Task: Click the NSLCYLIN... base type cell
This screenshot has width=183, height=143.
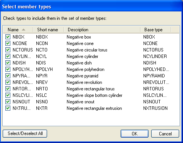Action: point(155,95)
